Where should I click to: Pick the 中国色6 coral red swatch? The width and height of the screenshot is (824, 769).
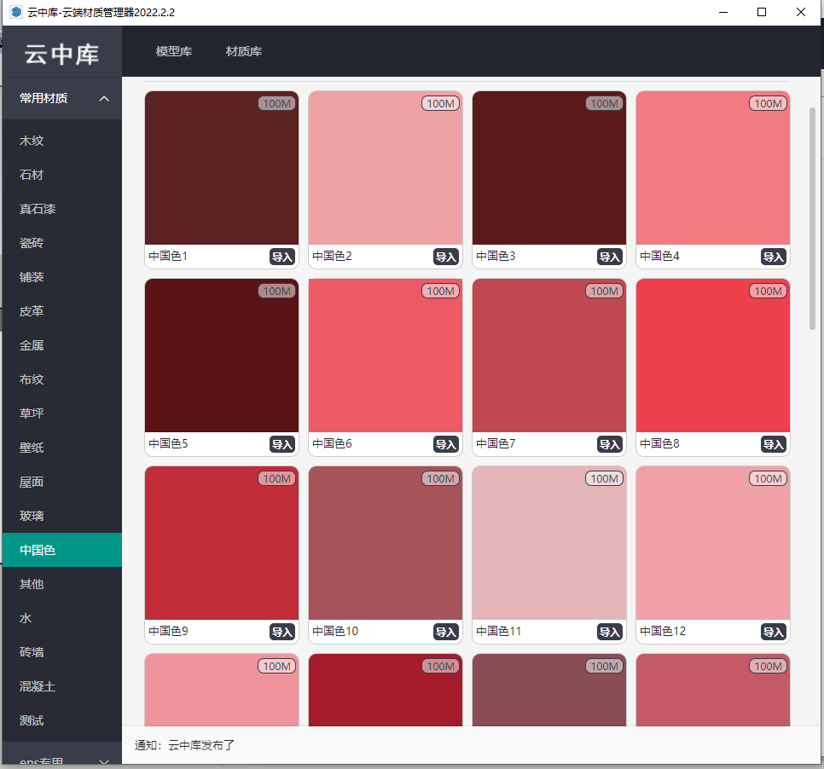coord(386,356)
